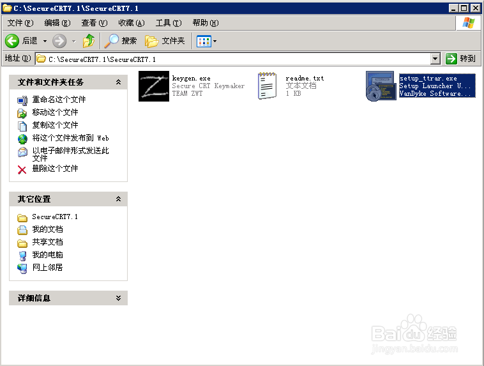
Task: Go up one folder level
Action: pos(89,41)
